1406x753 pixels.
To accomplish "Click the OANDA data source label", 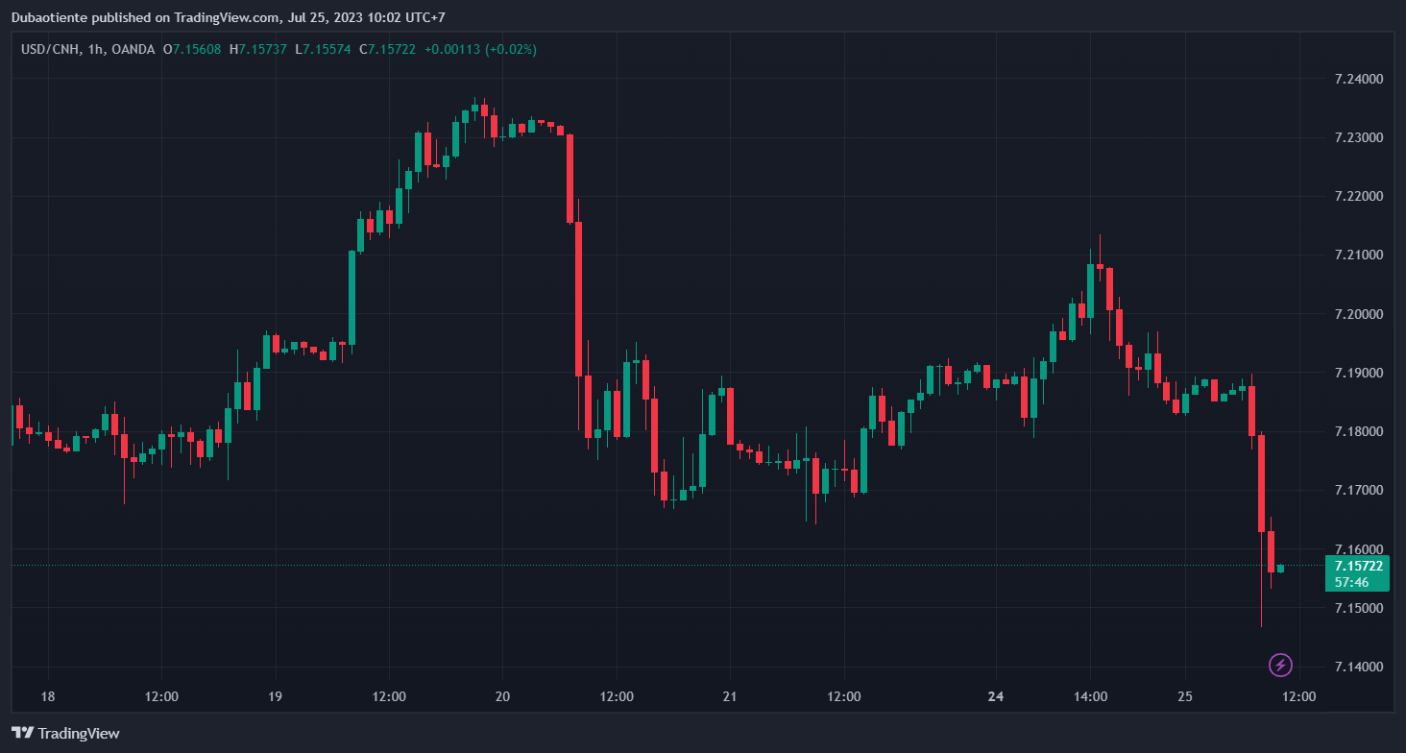I will click(x=133, y=49).
